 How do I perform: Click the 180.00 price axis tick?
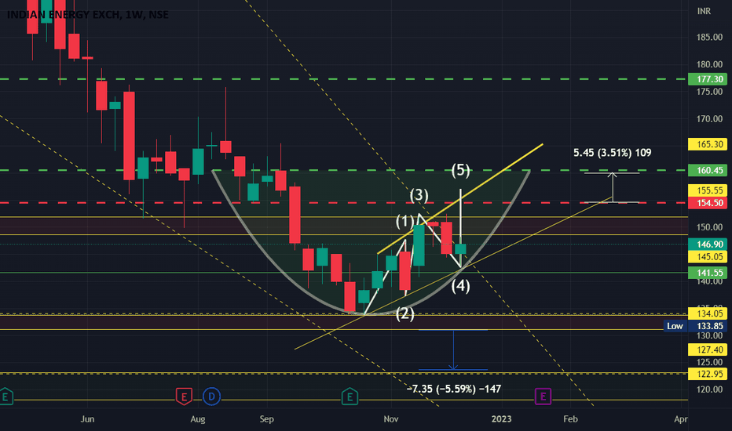click(x=709, y=64)
